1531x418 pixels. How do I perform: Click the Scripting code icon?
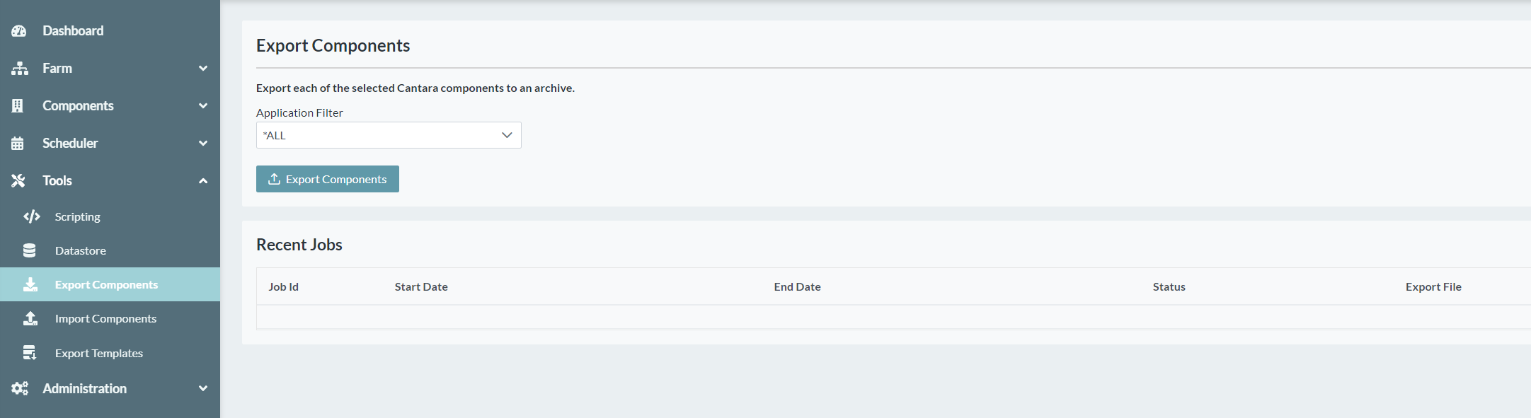(x=31, y=217)
